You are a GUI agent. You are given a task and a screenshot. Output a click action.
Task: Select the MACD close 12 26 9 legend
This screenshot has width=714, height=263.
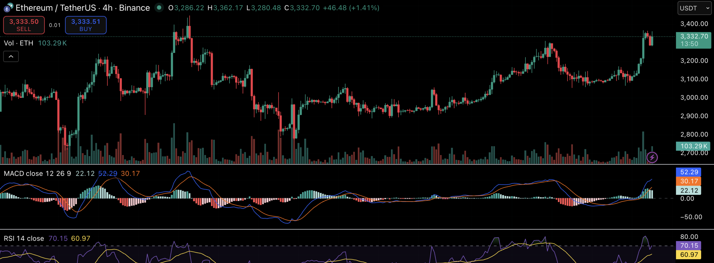pyautogui.click(x=37, y=174)
